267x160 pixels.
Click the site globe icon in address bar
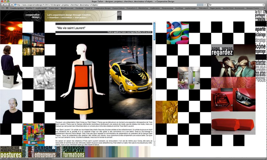click(15, 5)
